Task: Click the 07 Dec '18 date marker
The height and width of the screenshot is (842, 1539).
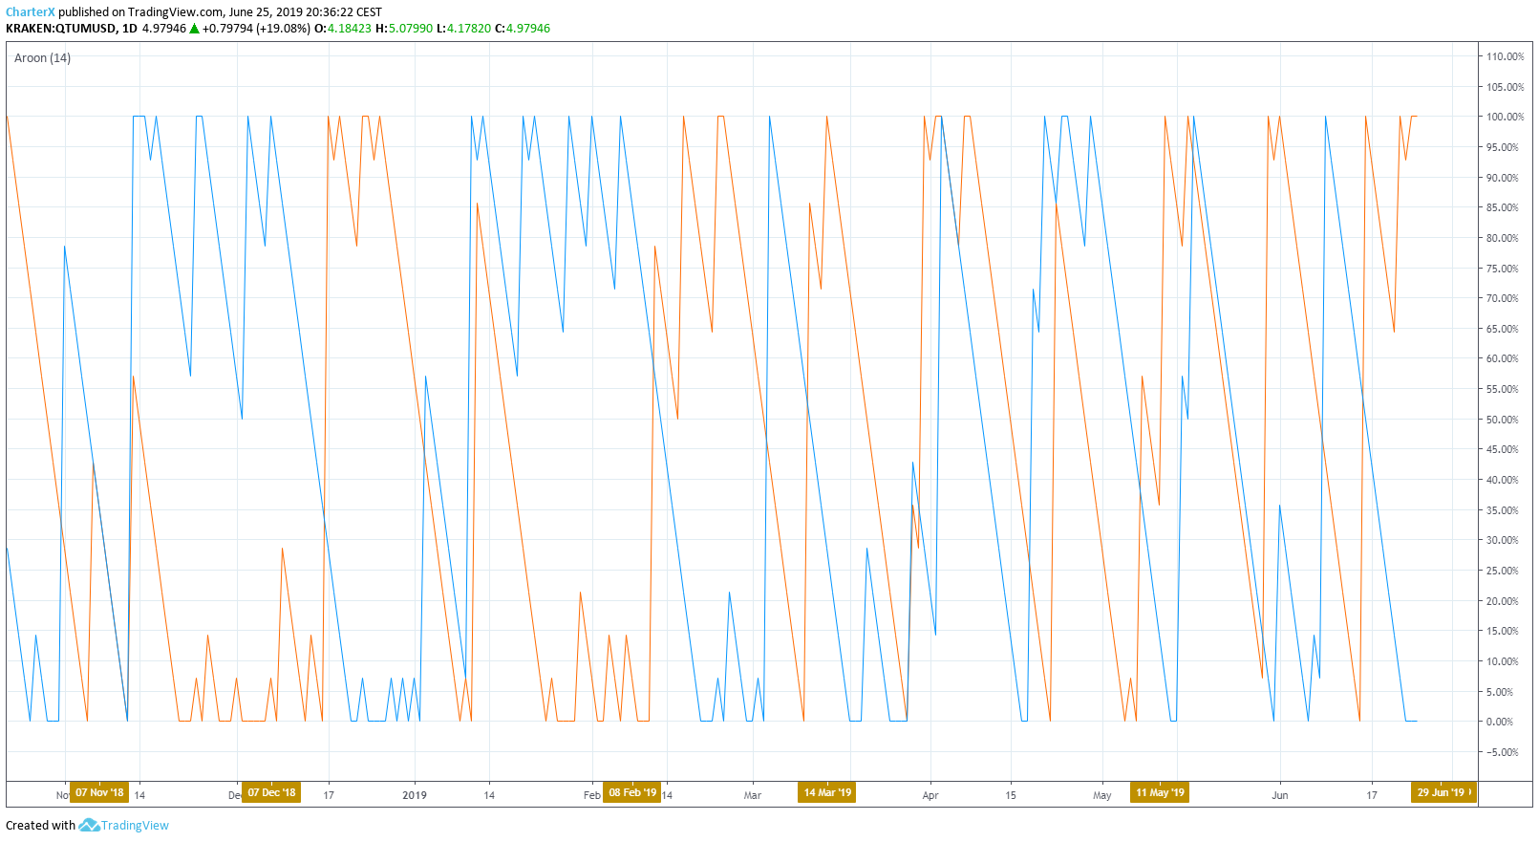Action: pyautogui.click(x=271, y=792)
